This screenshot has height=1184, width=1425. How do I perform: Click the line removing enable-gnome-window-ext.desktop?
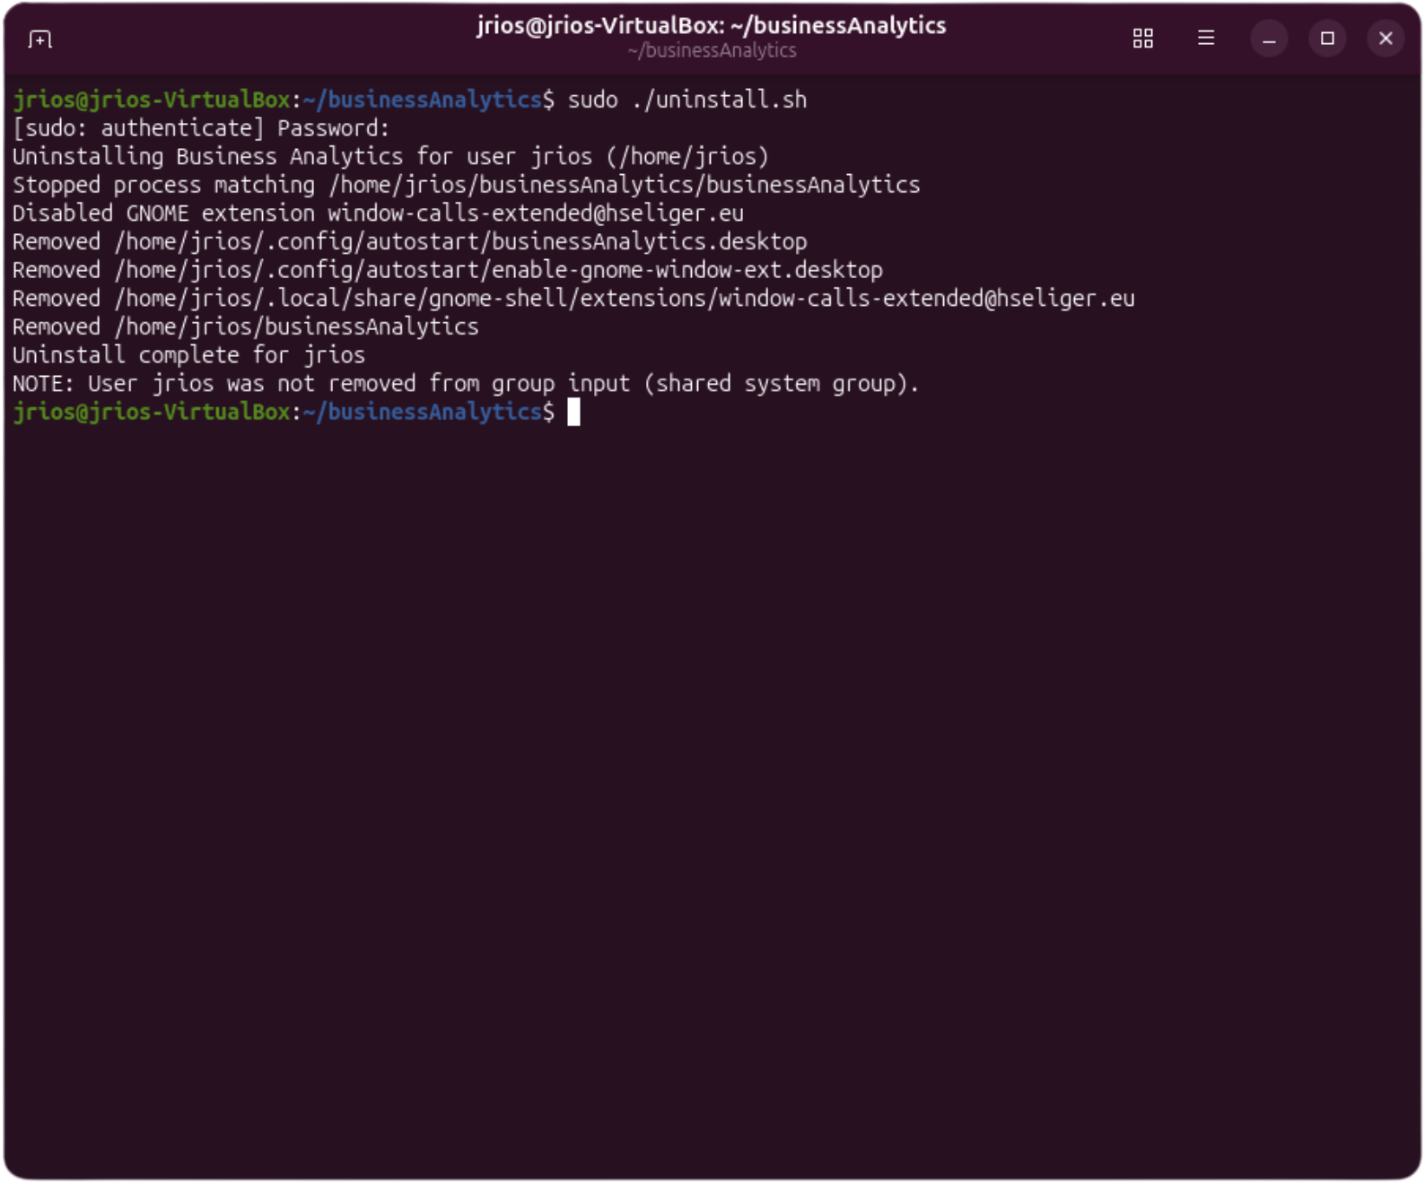tap(447, 270)
